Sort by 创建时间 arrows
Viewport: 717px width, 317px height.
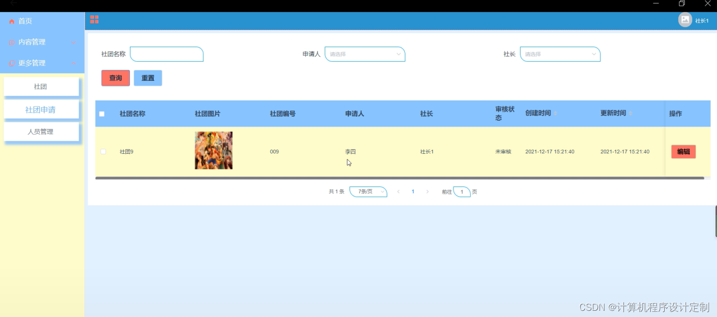[x=555, y=113]
